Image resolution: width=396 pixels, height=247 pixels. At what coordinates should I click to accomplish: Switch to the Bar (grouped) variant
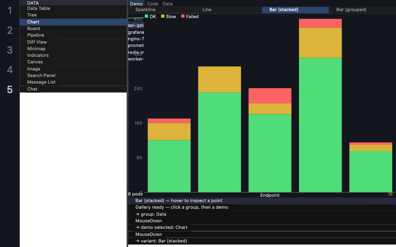pyautogui.click(x=363, y=10)
